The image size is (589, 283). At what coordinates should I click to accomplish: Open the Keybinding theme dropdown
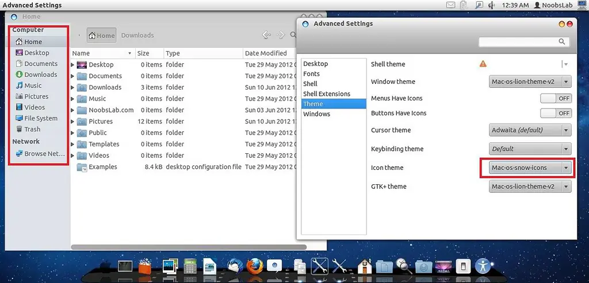(x=530, y=149)
